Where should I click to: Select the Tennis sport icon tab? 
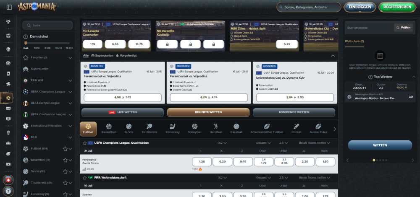click(x=129, y=129)
